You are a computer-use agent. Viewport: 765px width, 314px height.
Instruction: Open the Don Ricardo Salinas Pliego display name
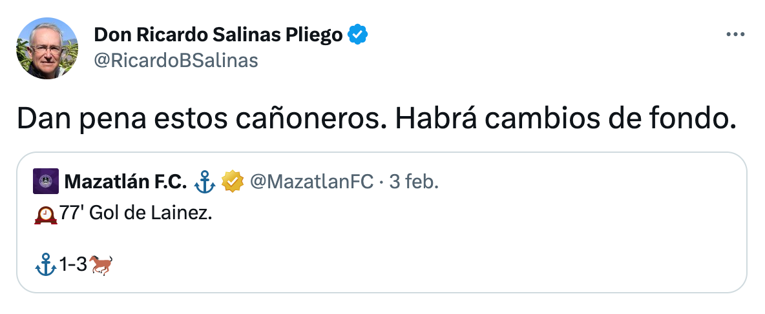(218, 35)
